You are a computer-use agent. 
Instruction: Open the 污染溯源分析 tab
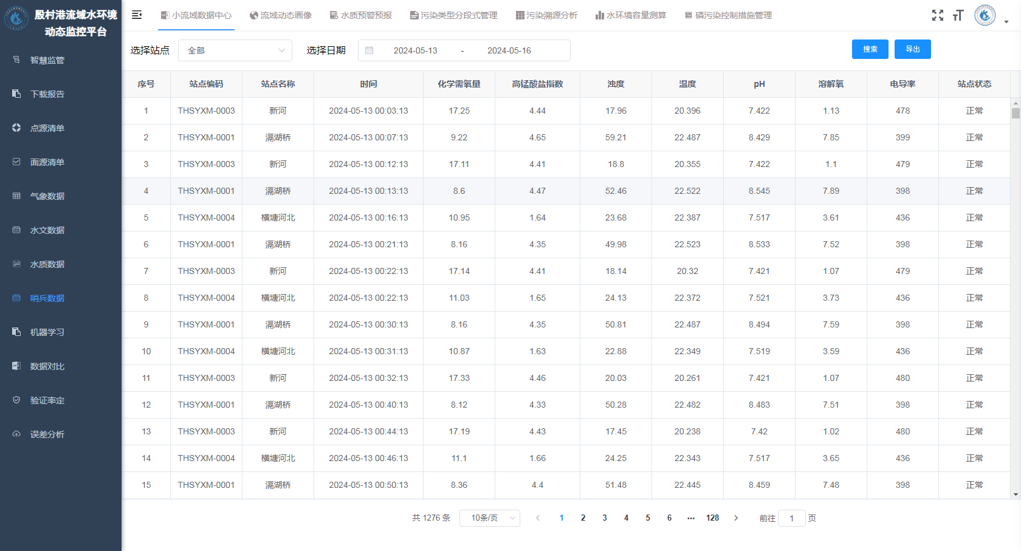(x=546, y=15)
